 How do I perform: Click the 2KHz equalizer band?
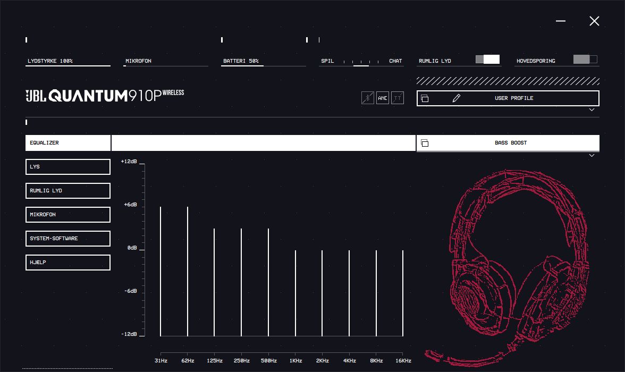[322, 293]
